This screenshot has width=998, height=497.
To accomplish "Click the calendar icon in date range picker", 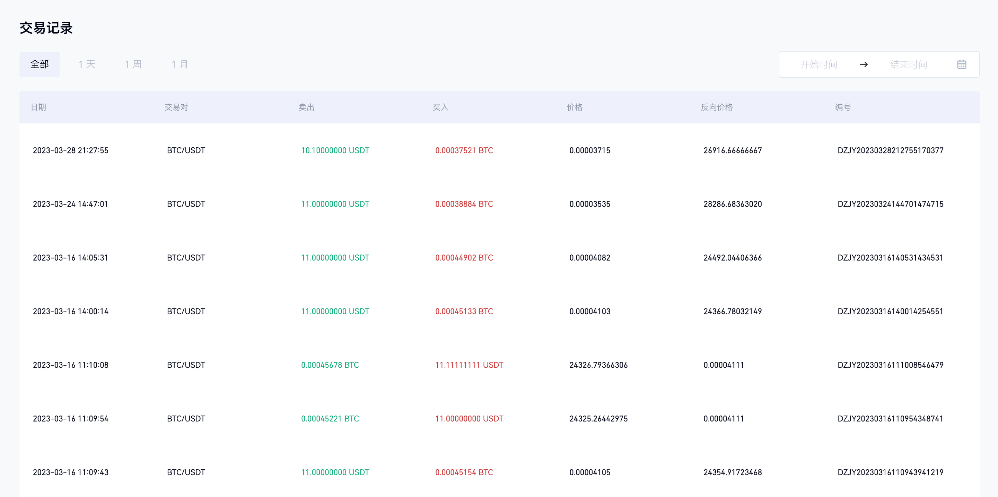I will coord(961,64).
